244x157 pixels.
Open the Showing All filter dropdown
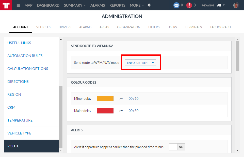221,5
